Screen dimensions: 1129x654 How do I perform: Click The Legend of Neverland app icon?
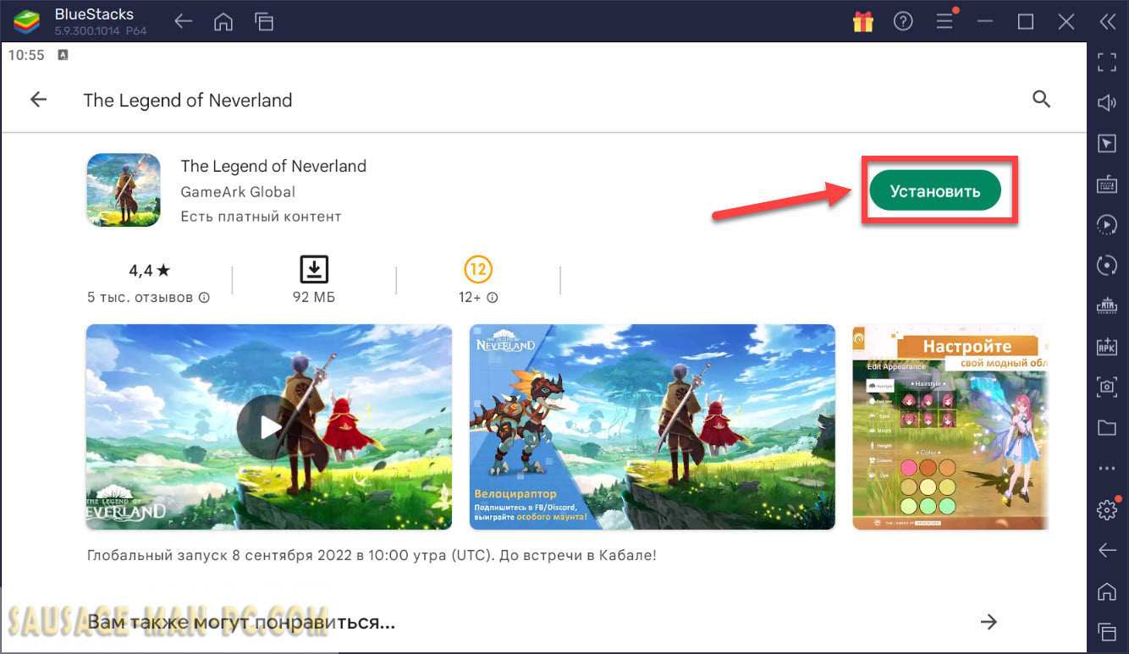pos(124,190)
